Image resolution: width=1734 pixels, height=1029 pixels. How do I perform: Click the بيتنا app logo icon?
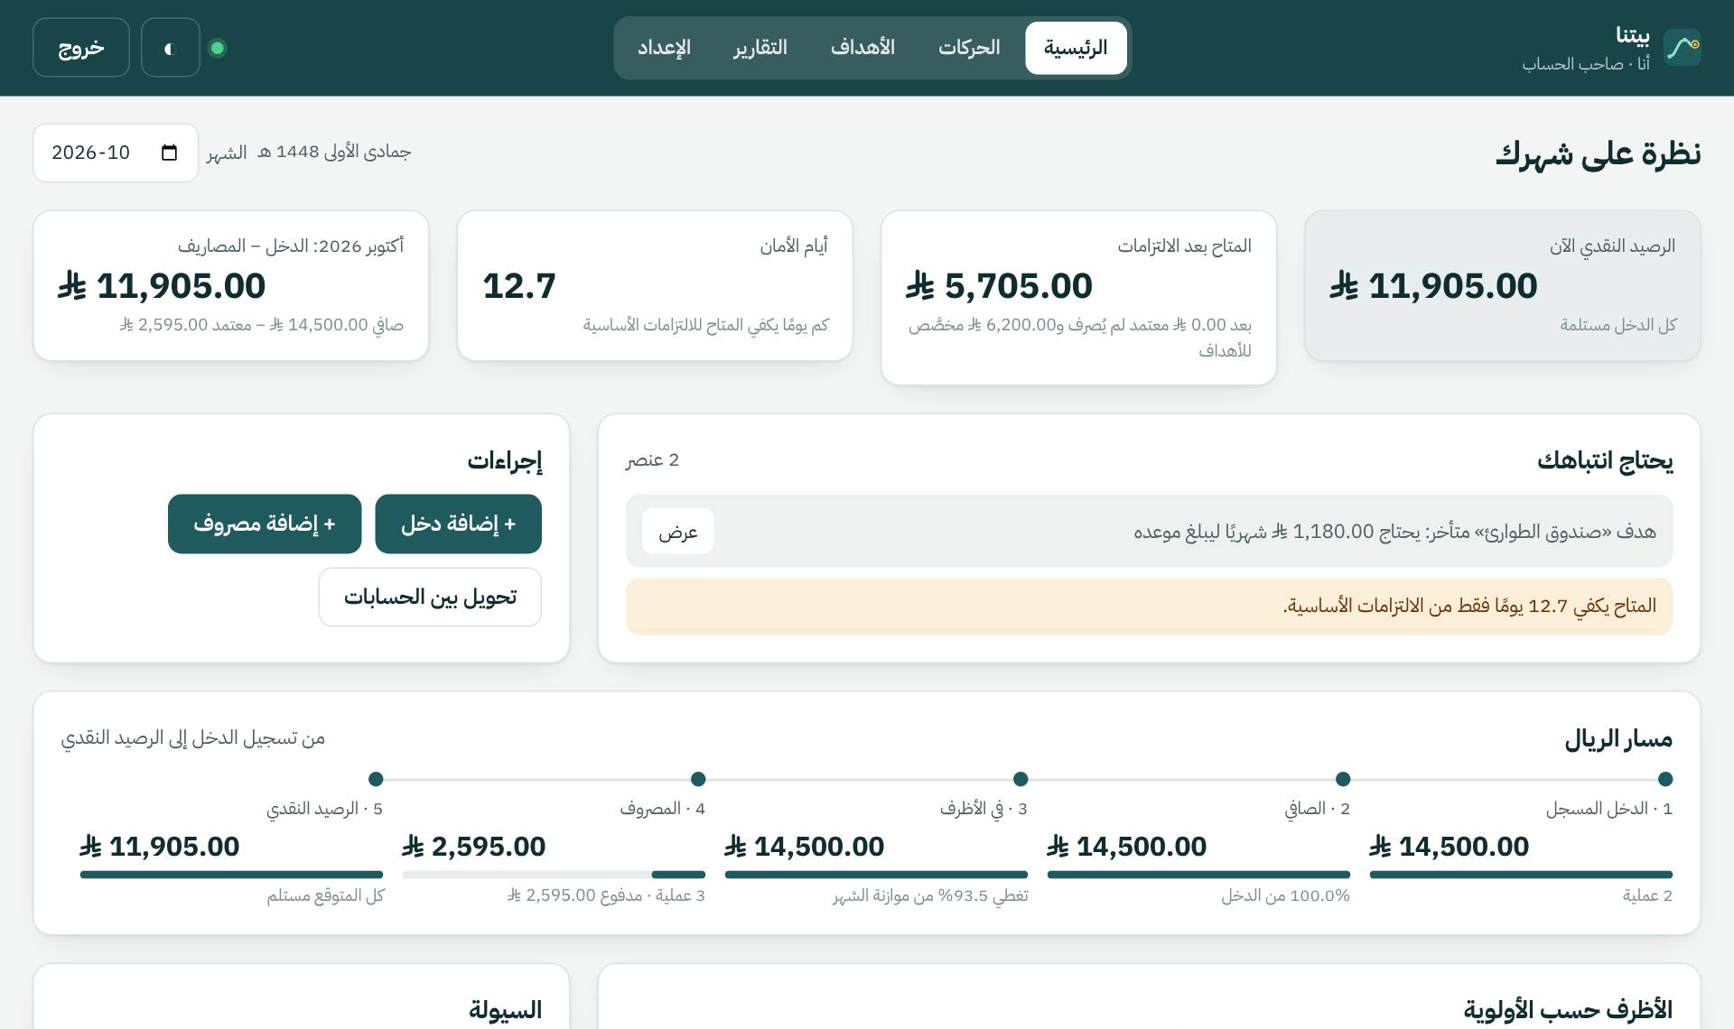[x=1683, y=48]
